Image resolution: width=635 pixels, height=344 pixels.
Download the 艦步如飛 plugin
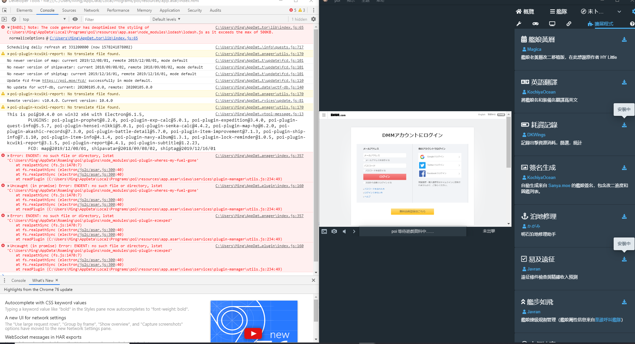pyautogui.click(x=624, y=302)
